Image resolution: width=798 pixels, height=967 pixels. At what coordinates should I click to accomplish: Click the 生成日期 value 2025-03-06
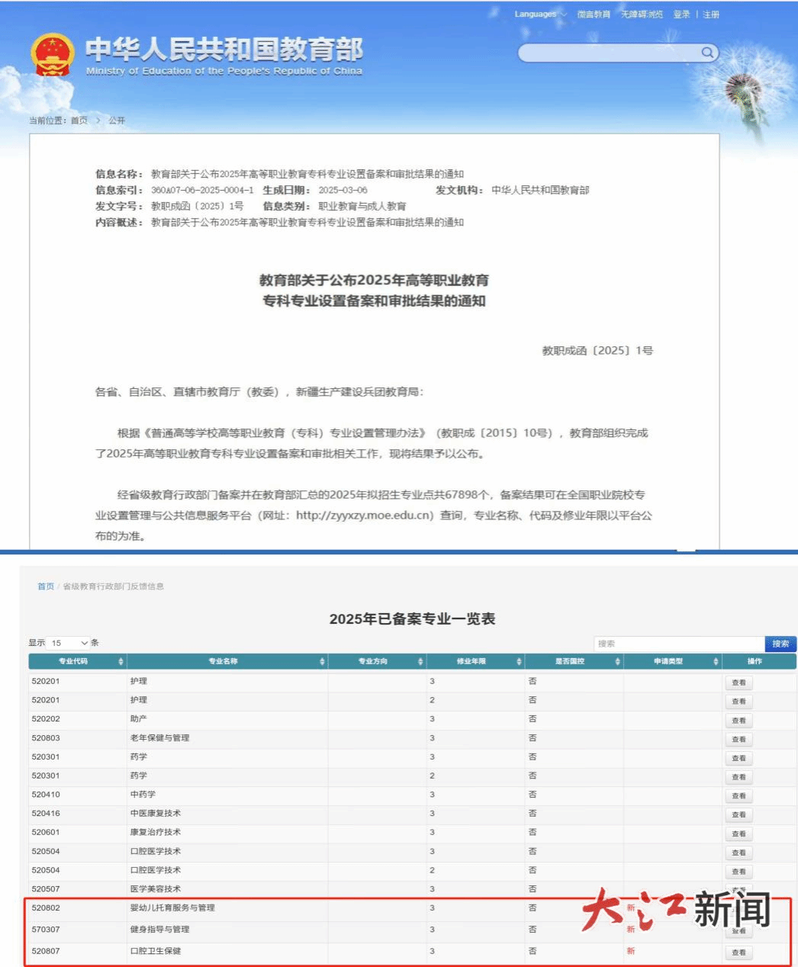click(343, 190)
